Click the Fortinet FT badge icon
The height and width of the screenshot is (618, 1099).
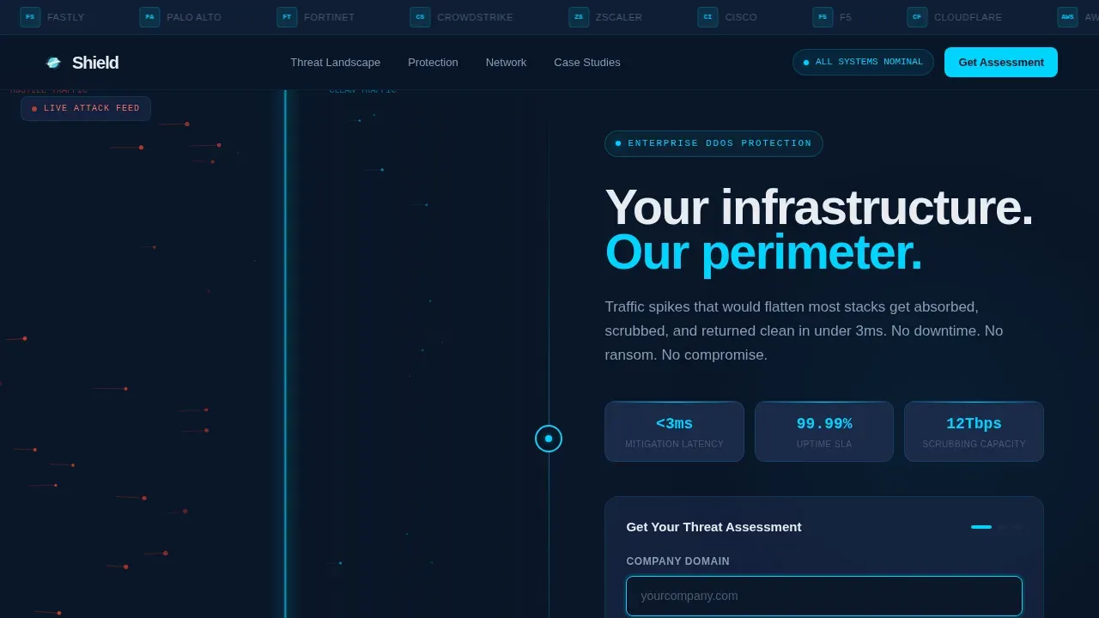(287, 17)
